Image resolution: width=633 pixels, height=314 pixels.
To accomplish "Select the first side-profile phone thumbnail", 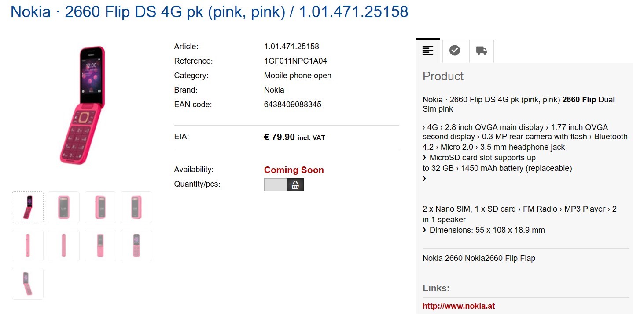I will click(28, 245).
